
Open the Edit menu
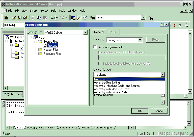[17, 11]
